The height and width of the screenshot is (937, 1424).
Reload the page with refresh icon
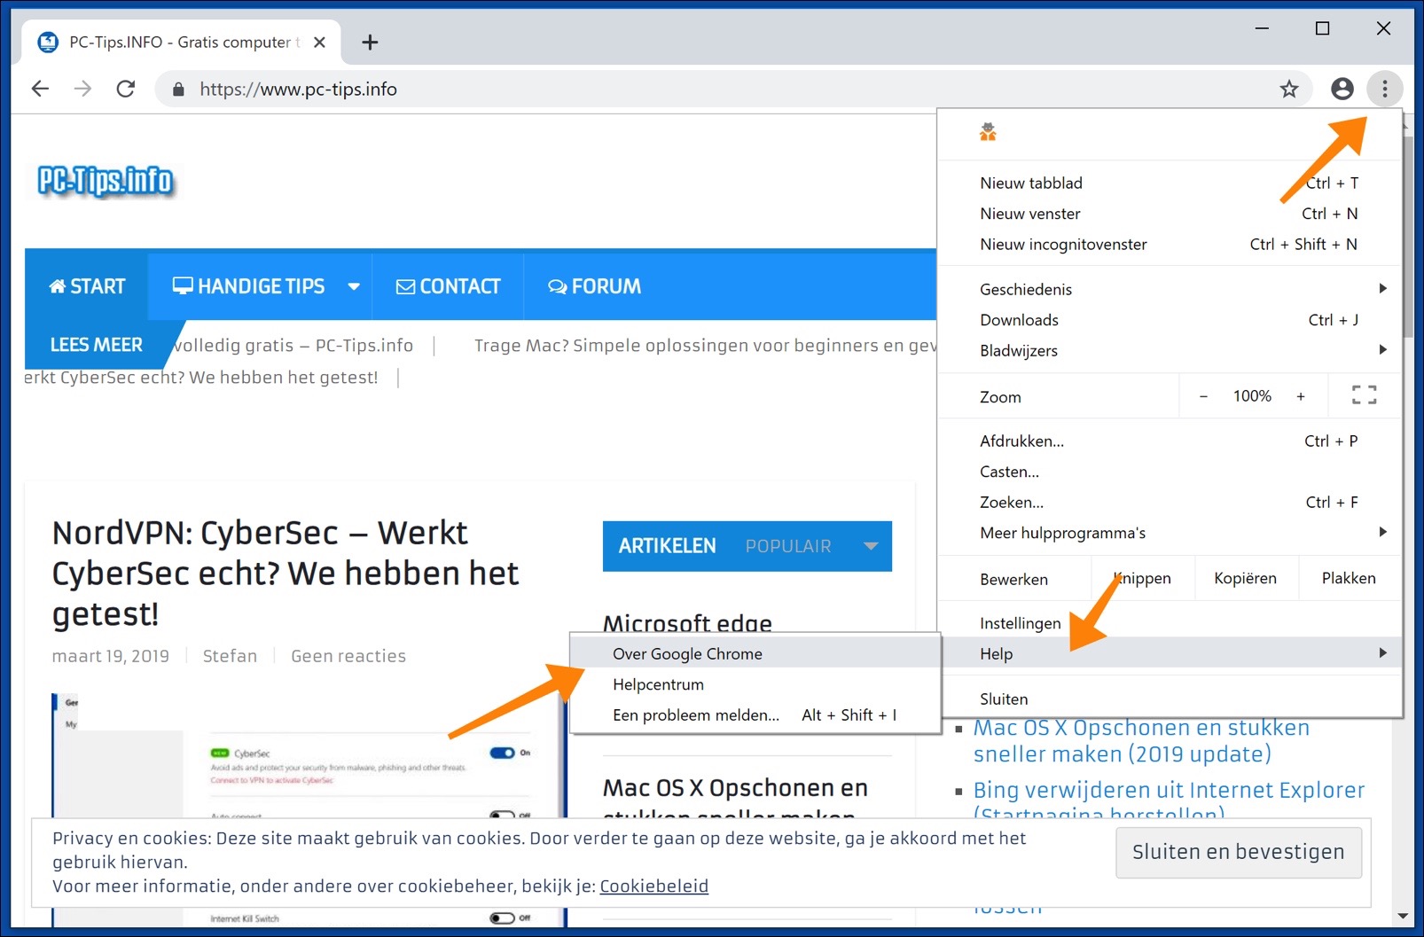(126, 89)
